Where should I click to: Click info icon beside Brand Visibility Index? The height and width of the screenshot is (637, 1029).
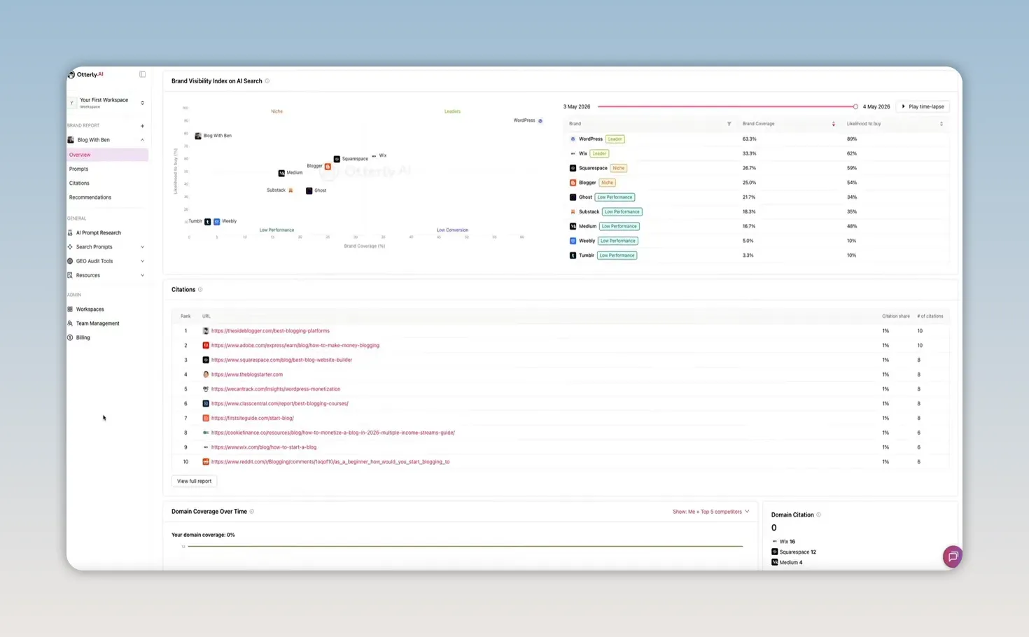click(x=267, y=81)
